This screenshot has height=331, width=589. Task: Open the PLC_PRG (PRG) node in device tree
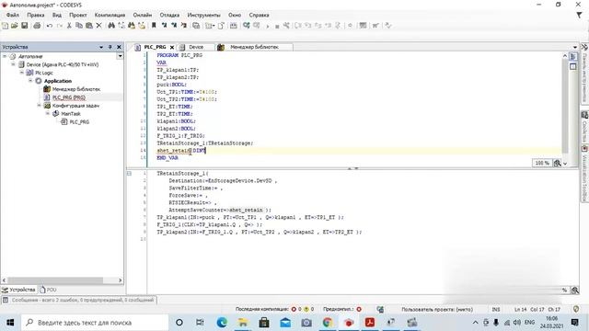pyautogui.click(x=69, y=97)
